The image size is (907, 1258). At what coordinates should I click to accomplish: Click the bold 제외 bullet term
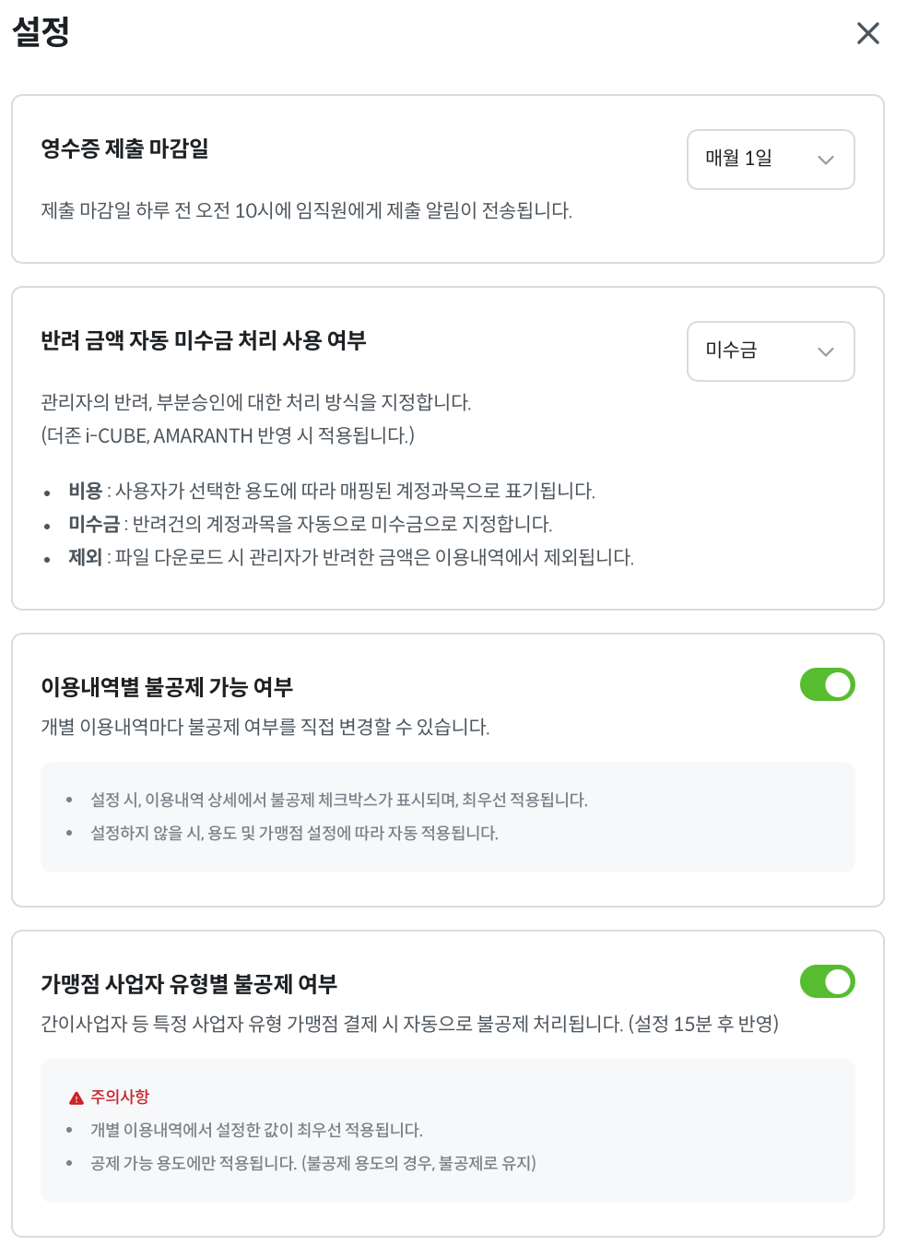click(x=85, y=557)
